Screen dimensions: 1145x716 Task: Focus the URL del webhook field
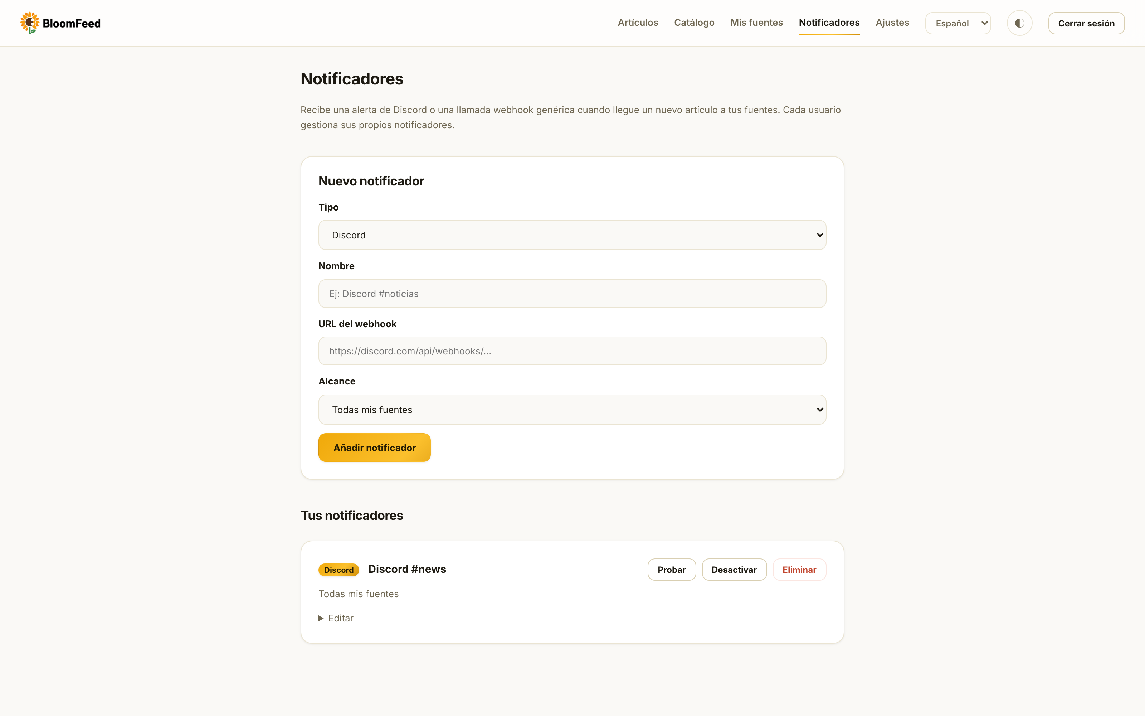tap(572, 351)
